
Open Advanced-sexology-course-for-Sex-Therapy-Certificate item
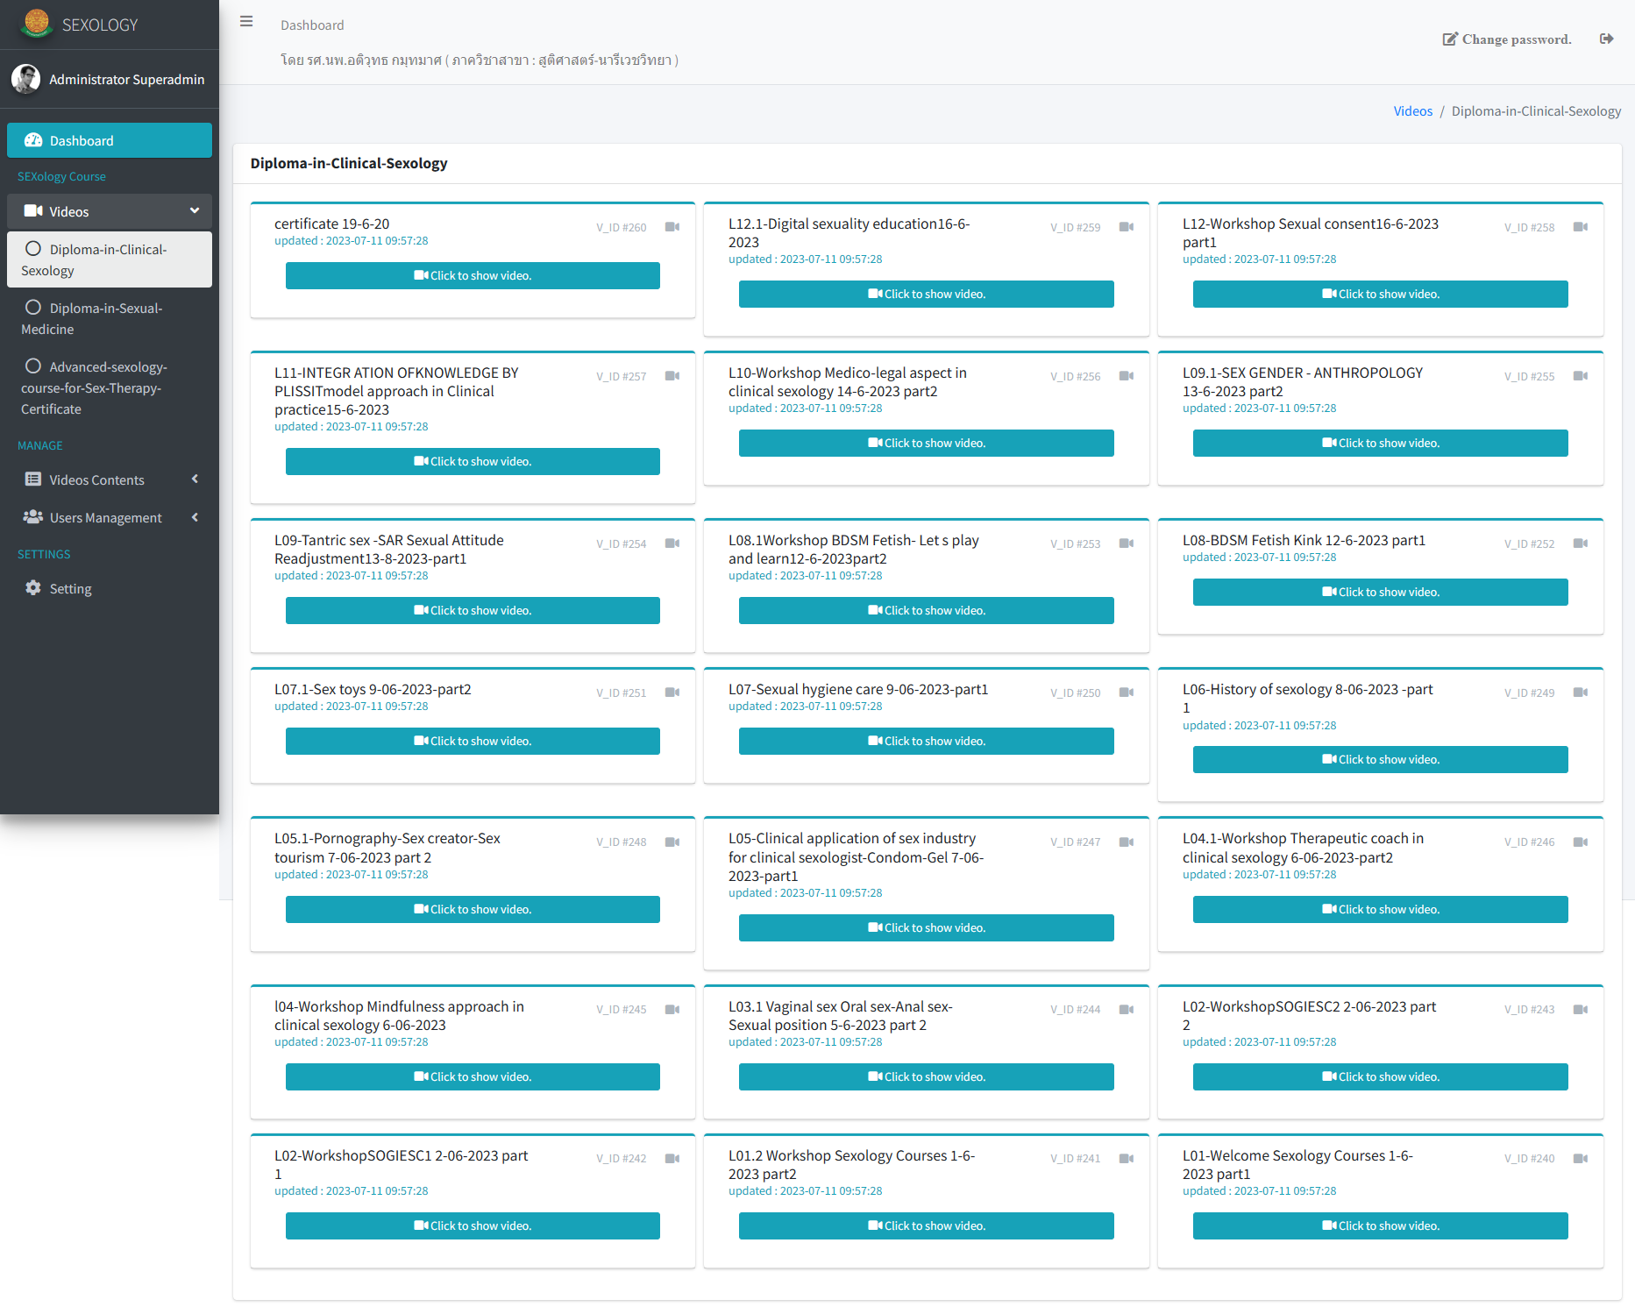click(110, 387)
